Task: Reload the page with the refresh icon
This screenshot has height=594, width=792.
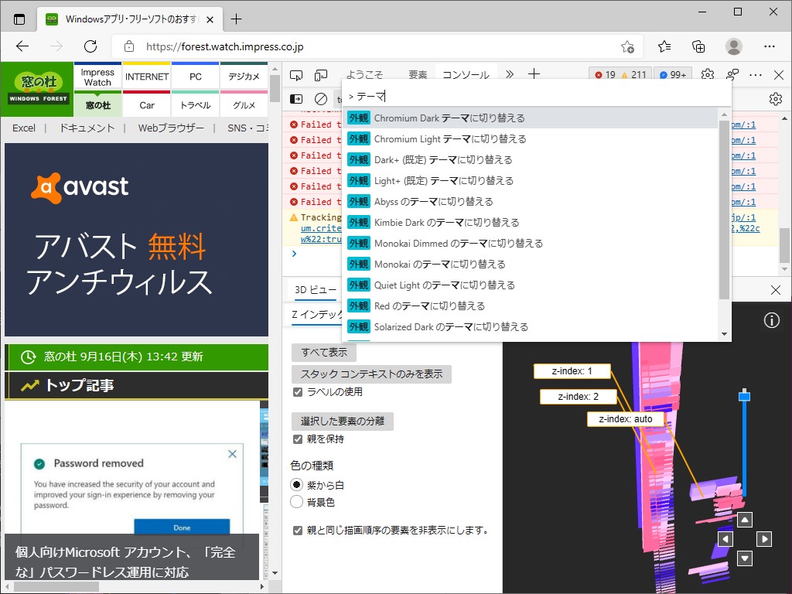Action: (91, 46)
